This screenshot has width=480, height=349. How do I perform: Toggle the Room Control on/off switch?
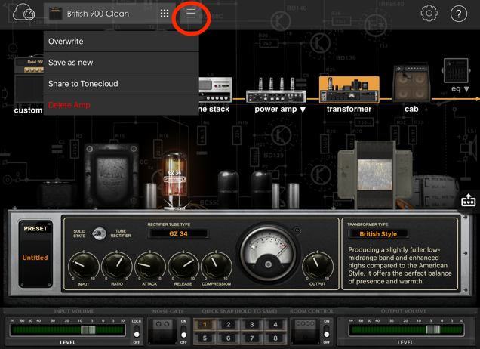click(327, 332)
